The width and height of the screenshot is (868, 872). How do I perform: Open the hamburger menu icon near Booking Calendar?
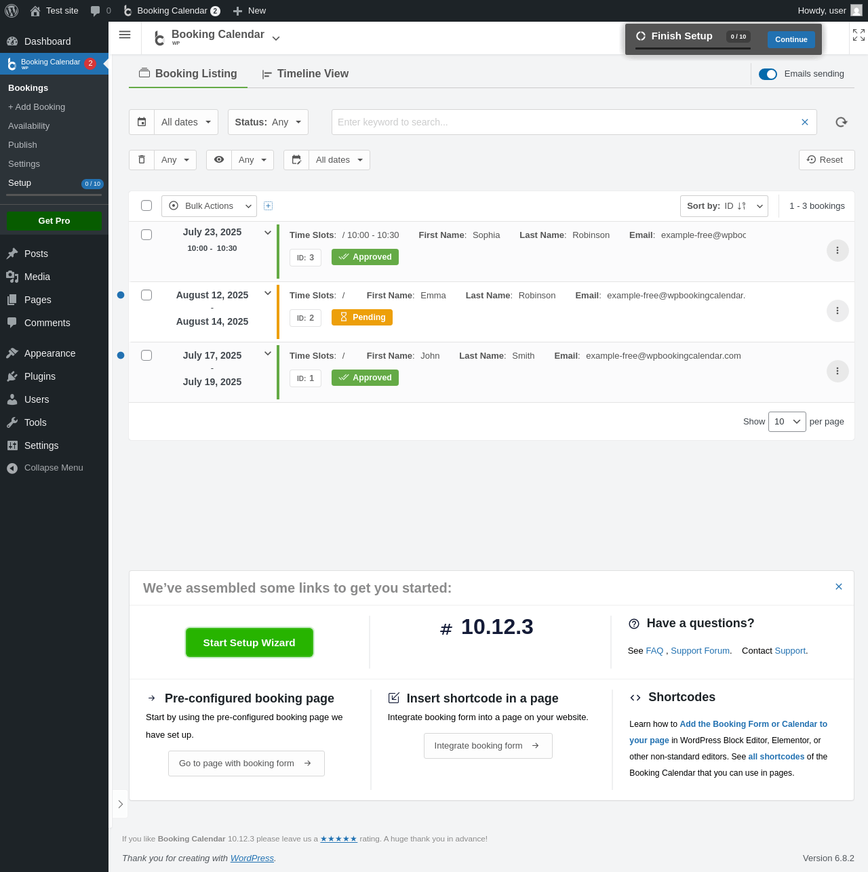[125, 35]
